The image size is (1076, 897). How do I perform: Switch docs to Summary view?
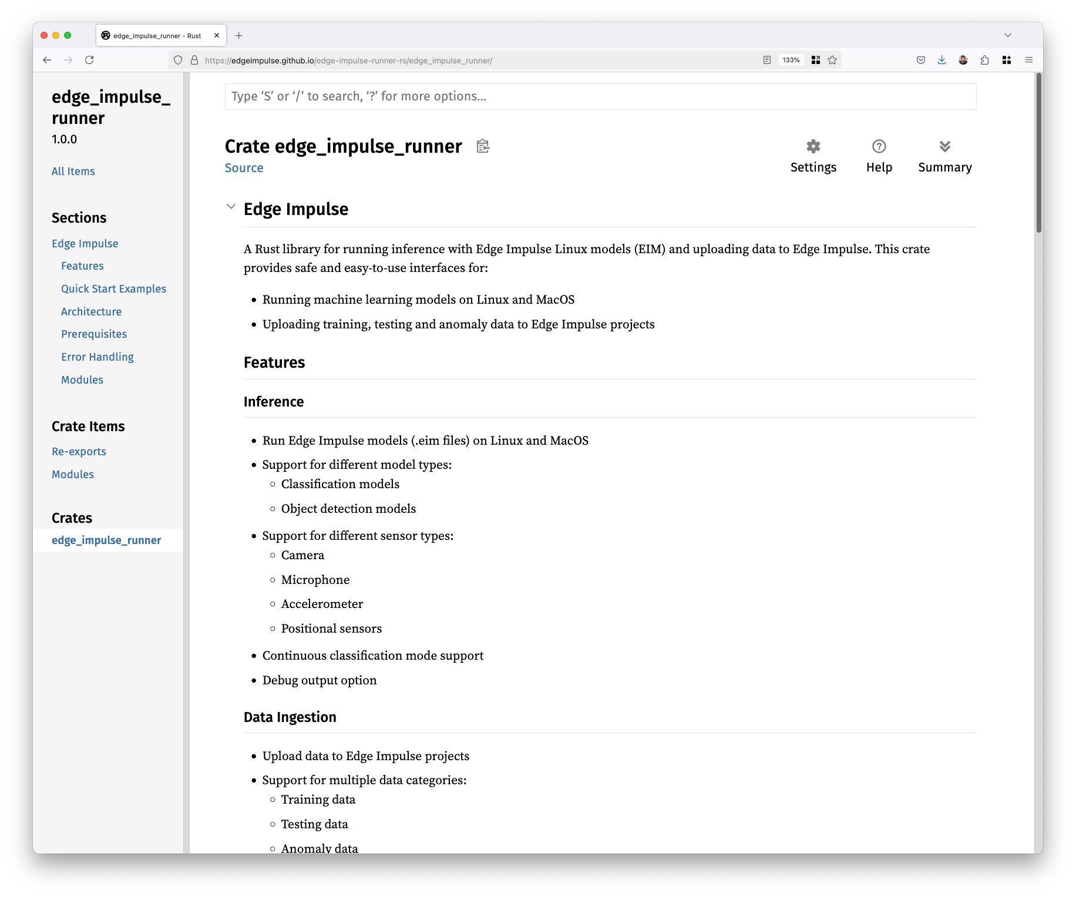tap(945, 156)
